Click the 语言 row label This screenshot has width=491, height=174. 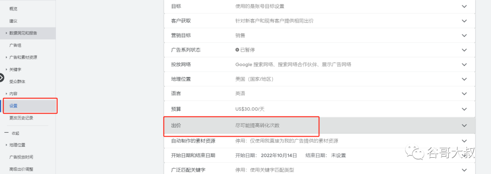[x=176, y=93]
